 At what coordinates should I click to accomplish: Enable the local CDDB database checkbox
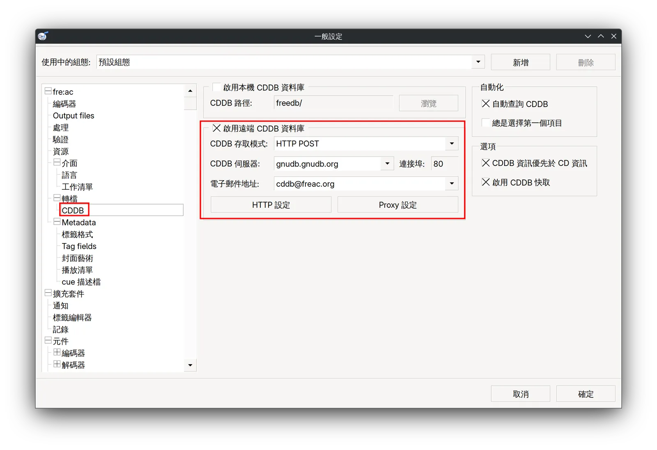[x=216, y=87]
